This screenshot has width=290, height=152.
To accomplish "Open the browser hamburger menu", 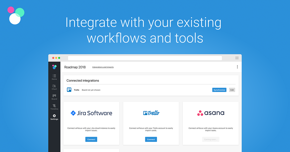I will 237,58.
